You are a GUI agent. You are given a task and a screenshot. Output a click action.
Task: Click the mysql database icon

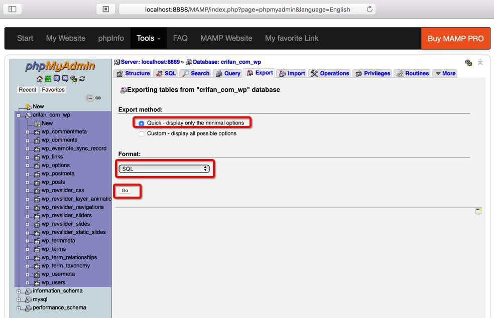(28, 299)
